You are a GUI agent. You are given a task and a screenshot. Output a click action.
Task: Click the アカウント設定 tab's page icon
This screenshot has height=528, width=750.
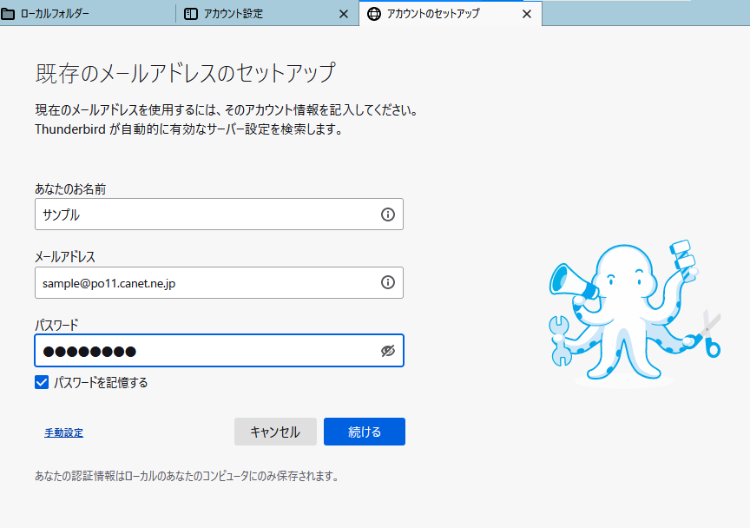coord(191,14)
